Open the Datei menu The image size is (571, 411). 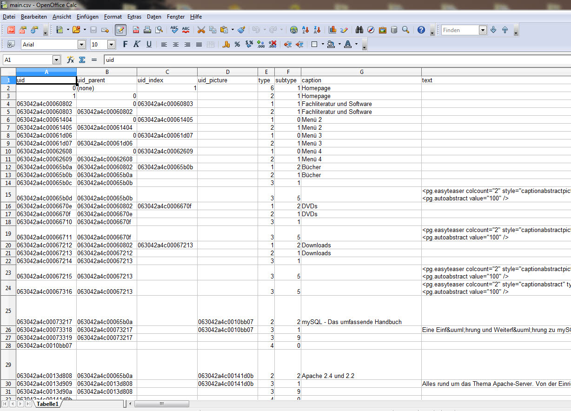click(x=9, y=17)
